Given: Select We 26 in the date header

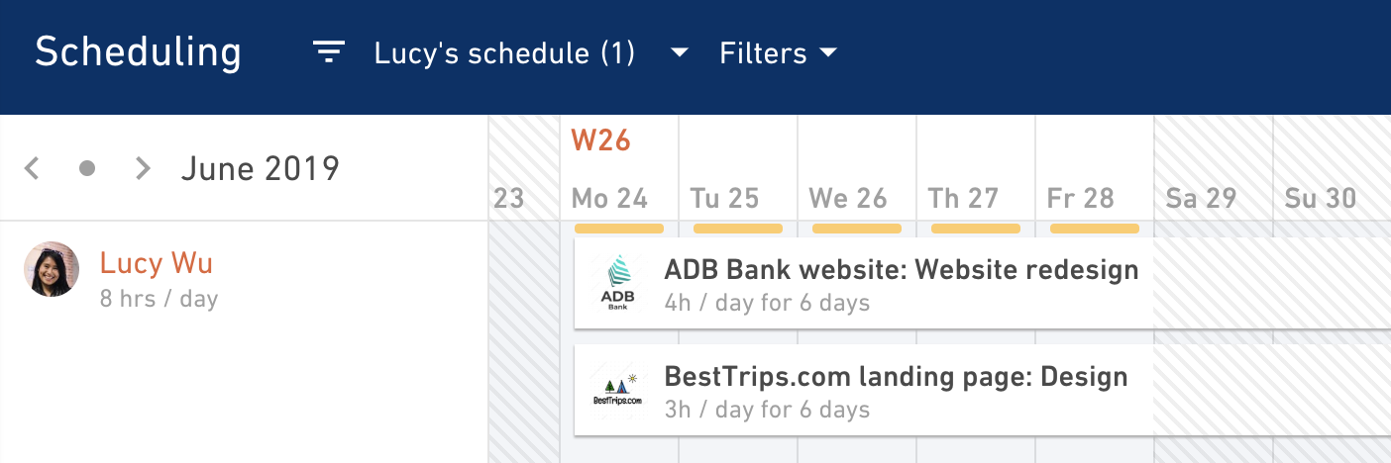Looking at the screenshot, I should [x=848, y=199].
